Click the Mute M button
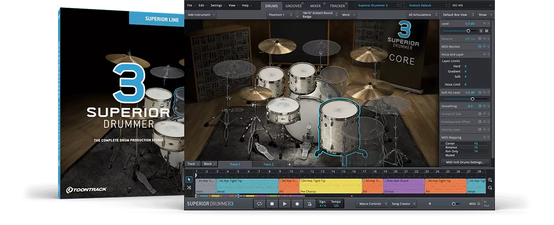554x225 pixels. point(486,30)
